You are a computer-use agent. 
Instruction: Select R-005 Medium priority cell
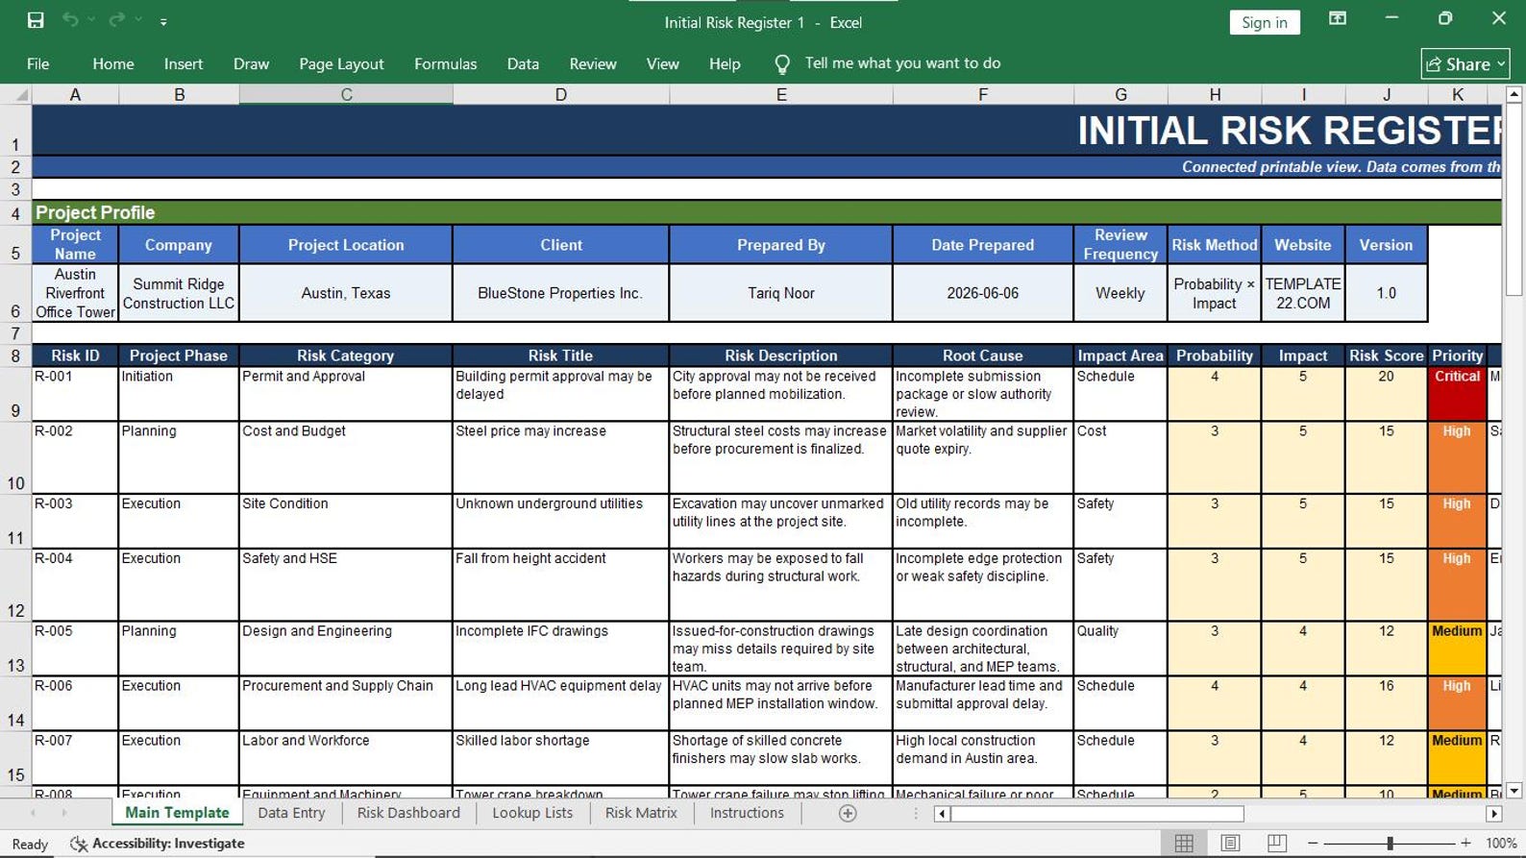pos(1457,649)
